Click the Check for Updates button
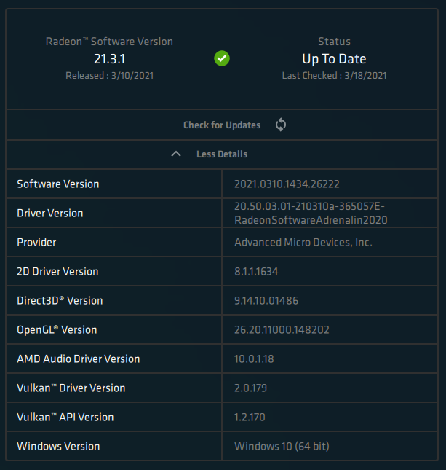The width and height of the screenshot is (446, 470). point(222,125)
